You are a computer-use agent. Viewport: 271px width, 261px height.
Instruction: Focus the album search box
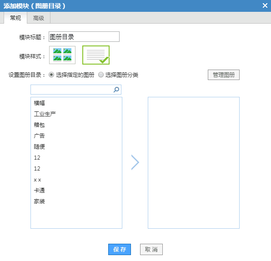(x=76, y=90)
